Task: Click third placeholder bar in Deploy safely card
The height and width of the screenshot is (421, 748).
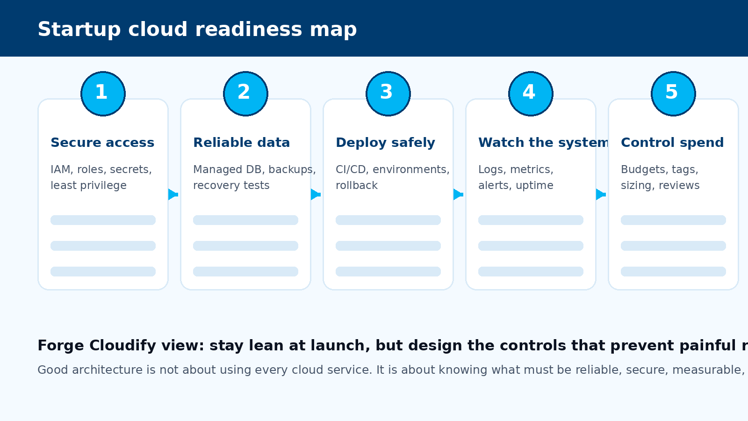Action: click(x=388, y=271)
